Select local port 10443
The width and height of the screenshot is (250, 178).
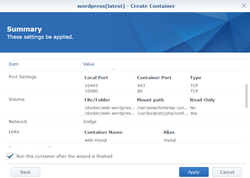(91, 86)
